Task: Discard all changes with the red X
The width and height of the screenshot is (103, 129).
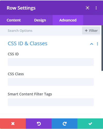Action: tap(13, 124)
